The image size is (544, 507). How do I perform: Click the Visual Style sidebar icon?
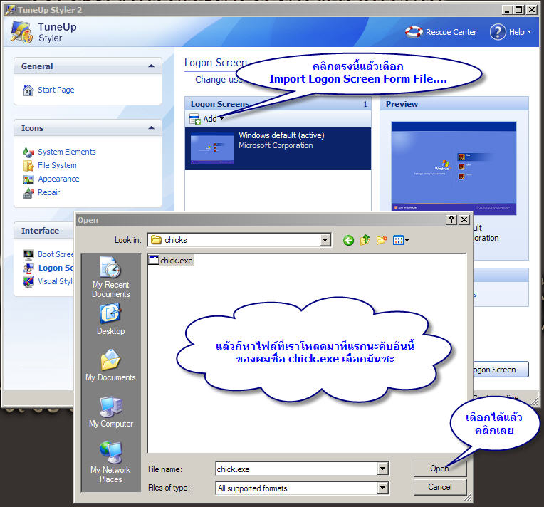click(28, 281)
